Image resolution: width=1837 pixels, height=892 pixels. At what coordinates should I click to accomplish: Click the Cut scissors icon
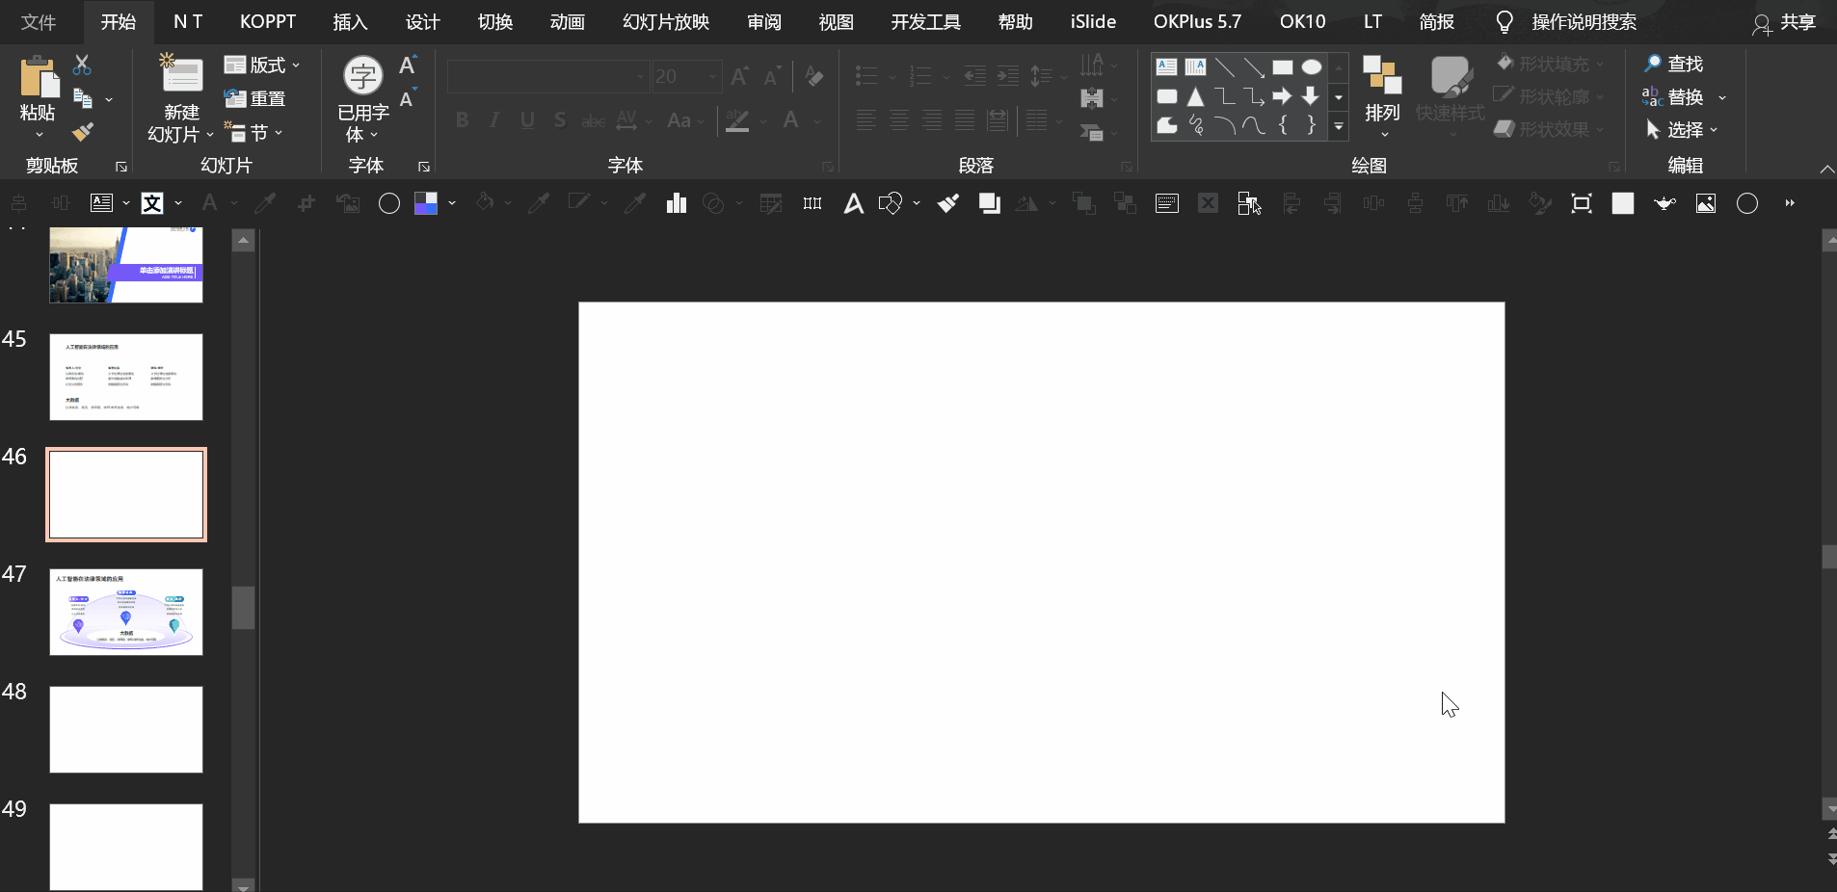pyautogui.click(x=82, y=66)
